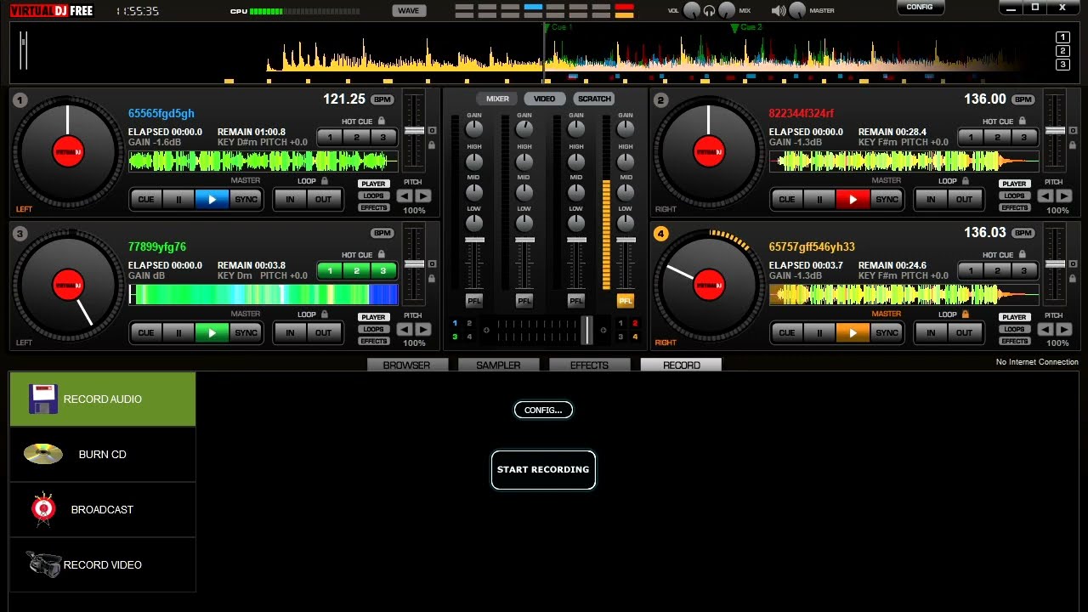The width and height of the screenshot is (1088, 612).
Task: Toggle the BPM button on deck 1
Action: tap(382, 99)
